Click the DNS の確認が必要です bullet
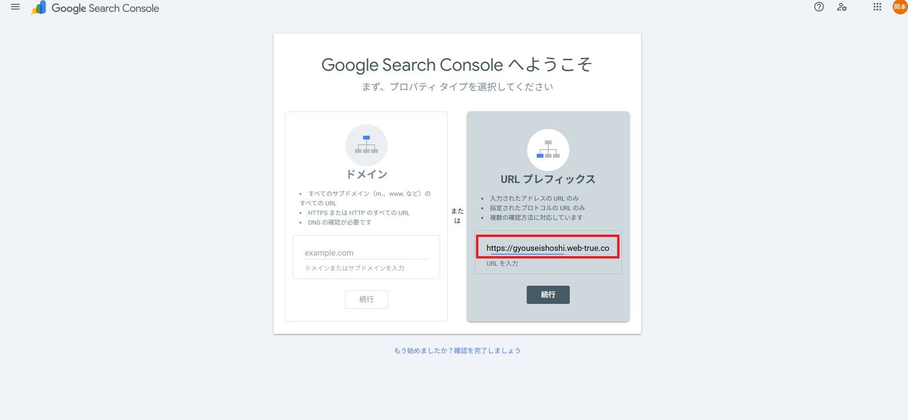 pos(340,222)
